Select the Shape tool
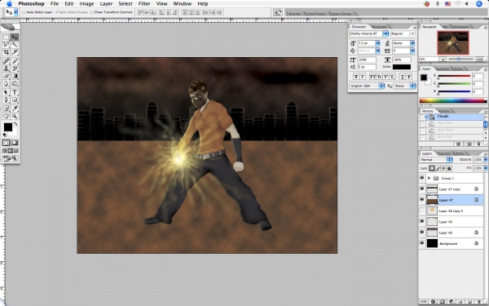Image resolution: width=489 pixels, height=306 pixels. coord(15,100)
